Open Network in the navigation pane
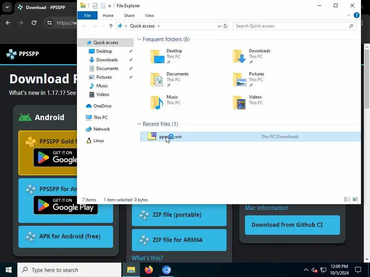The image size is (370, 277). coord(102,129)
